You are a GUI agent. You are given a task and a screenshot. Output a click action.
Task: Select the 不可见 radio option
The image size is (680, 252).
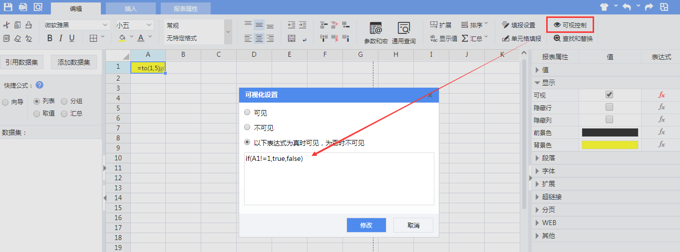(247, 127)
